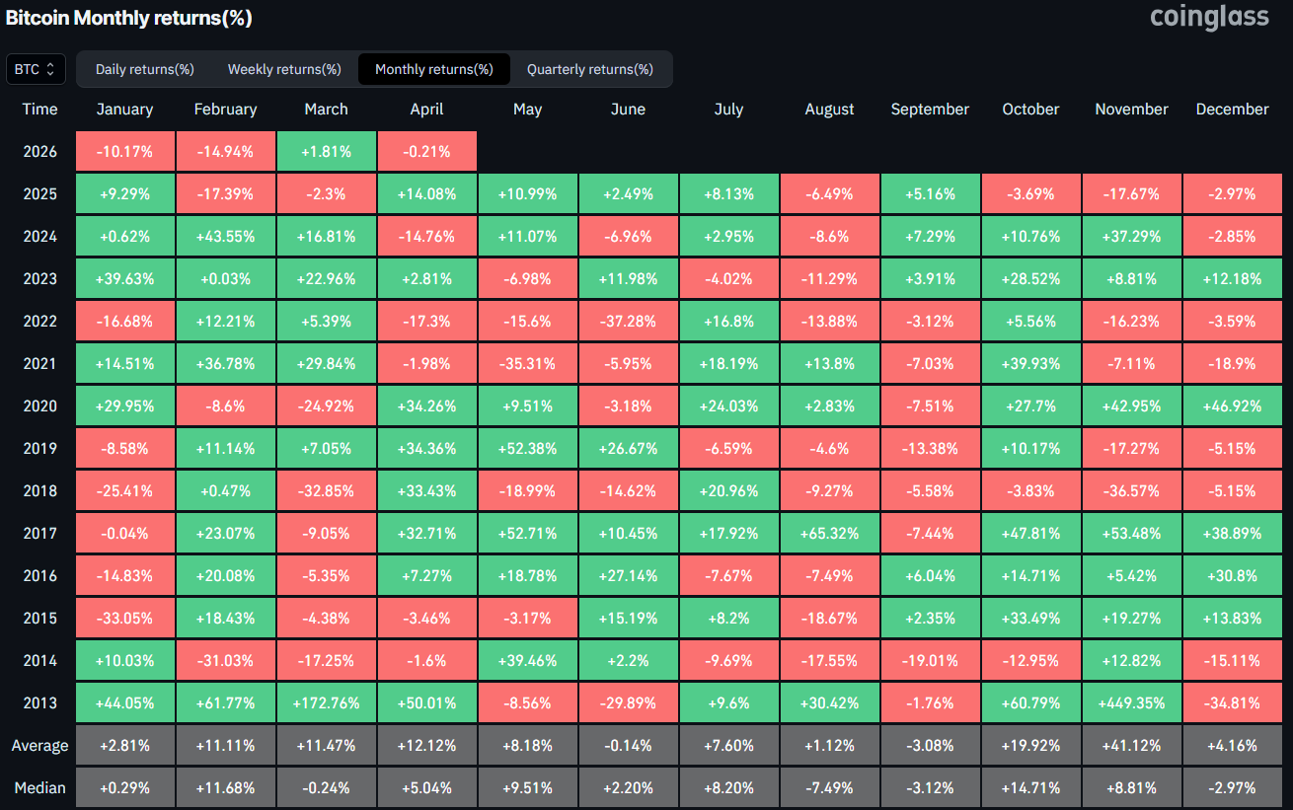Click the 2013 year row label

tap(38, 702)
